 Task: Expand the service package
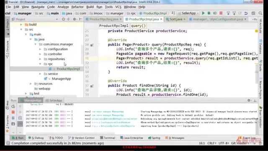(x=40, y=74)
